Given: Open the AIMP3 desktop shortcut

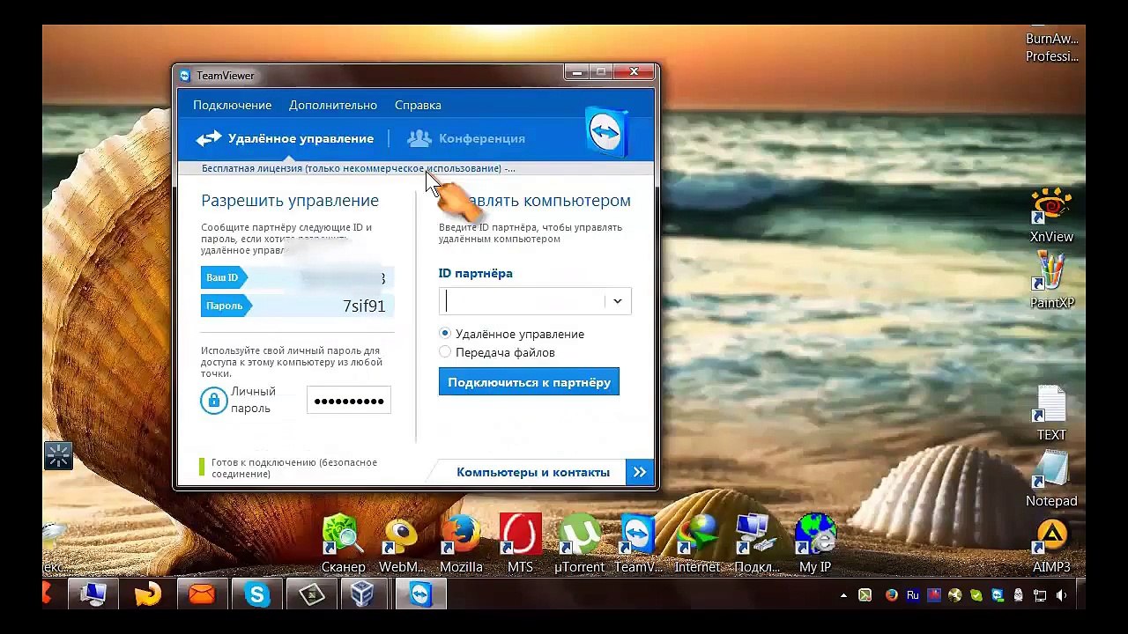Looking at the screenshot, I should 1051,545.
